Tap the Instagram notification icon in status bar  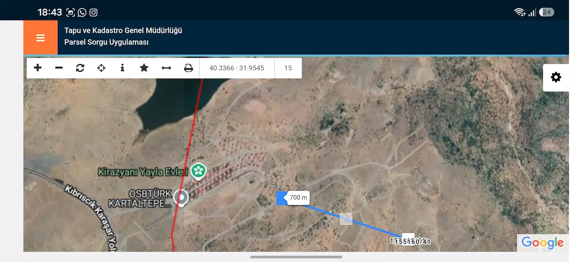(x=94, y=12)
